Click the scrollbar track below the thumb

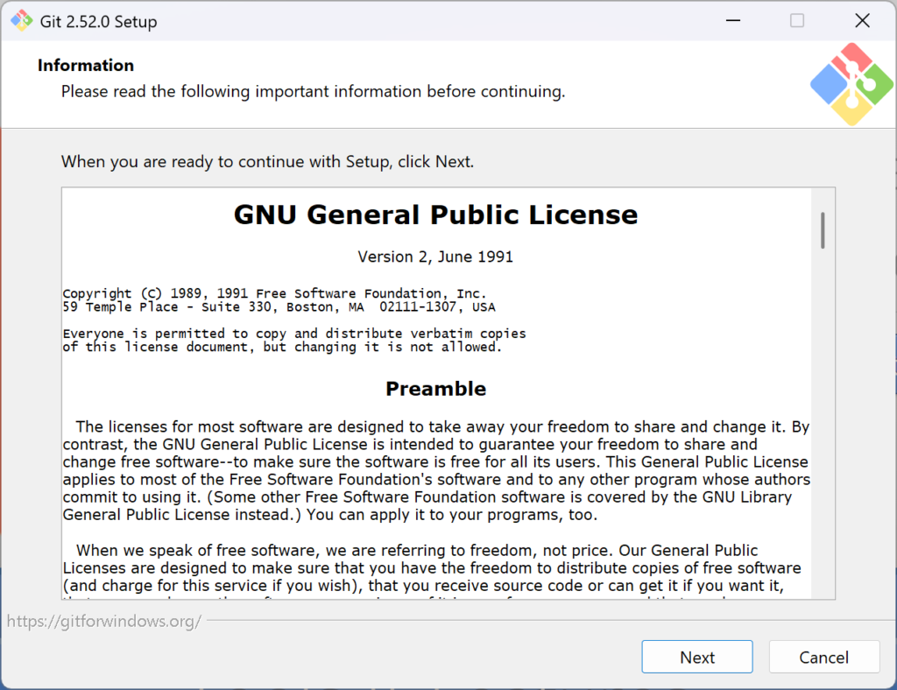[823, 438]
